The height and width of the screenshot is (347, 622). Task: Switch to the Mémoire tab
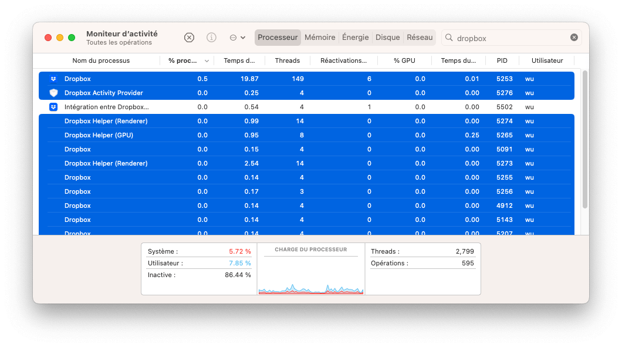pyautogui.click(x=320, y=38)
